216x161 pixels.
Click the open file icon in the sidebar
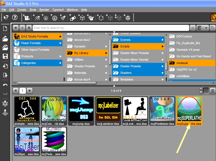[5, 39]
